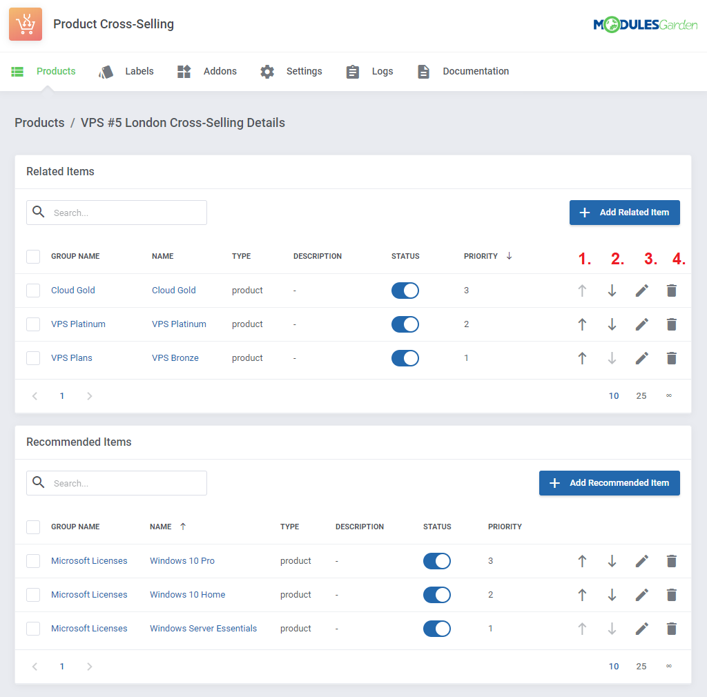Screen dimensions: 707x697
Task: Check the Windows Server Essentials row checkbox
Action: pyautogui.click(x=33, y=629)
